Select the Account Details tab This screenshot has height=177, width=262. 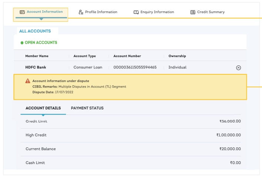[x=43, y=108]
